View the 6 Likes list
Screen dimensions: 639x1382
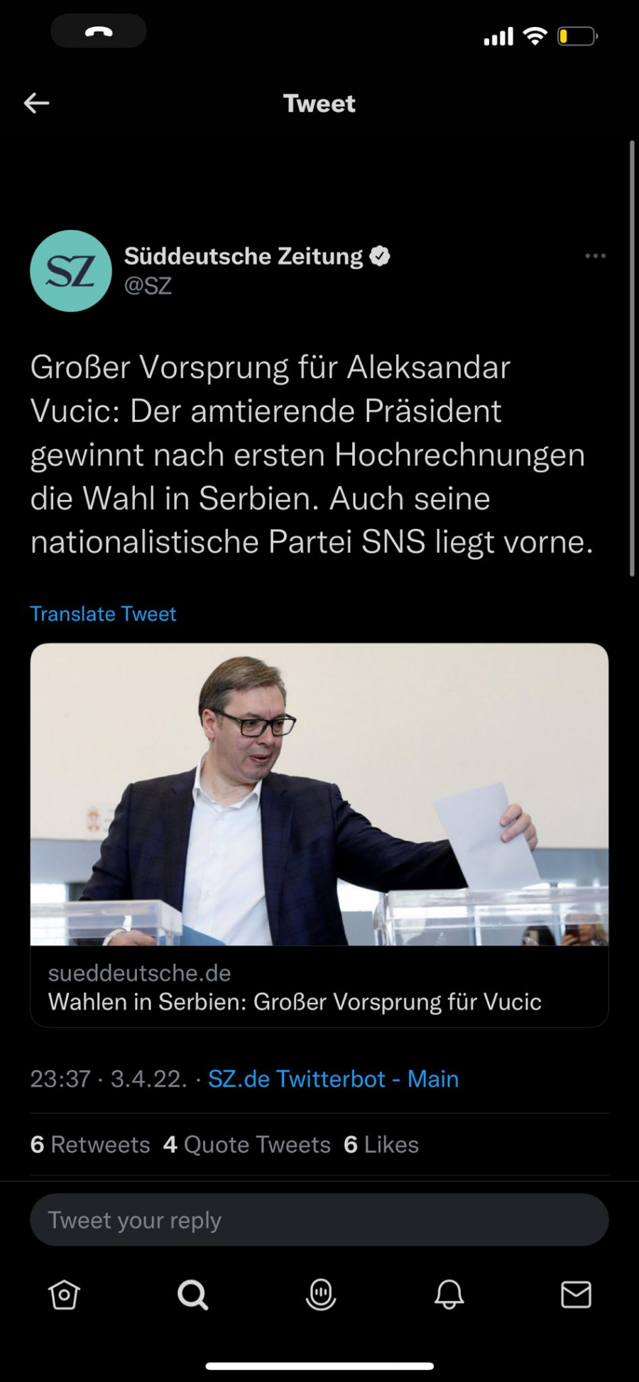tap(381, 1144)
